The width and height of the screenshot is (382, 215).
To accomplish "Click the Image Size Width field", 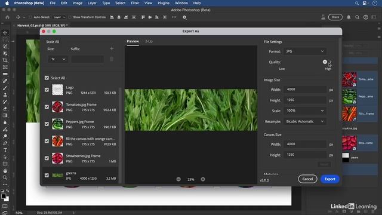I will tap(305, 90).
